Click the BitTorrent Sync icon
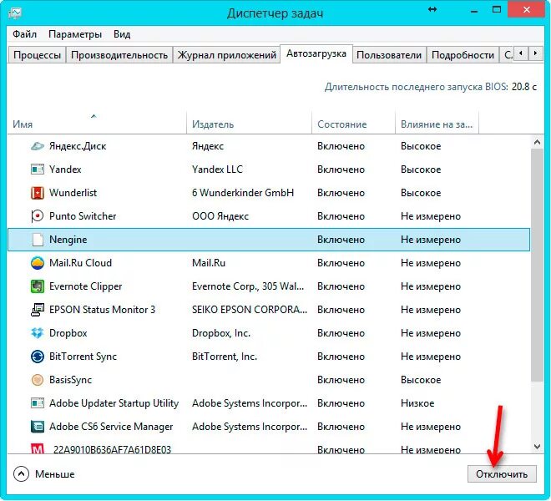The image size is (551, 501). [38, 357]
